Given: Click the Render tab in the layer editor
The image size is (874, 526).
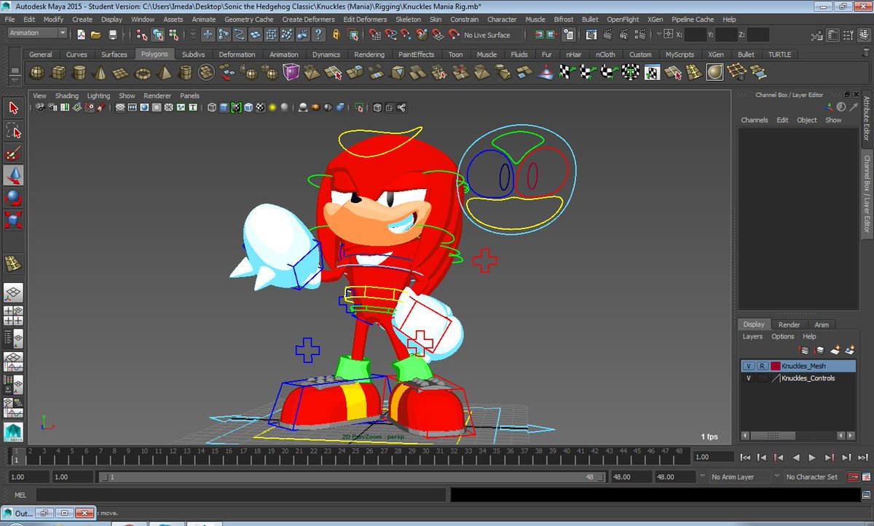Looking at the screenshot, I should (x=789, y=324).
